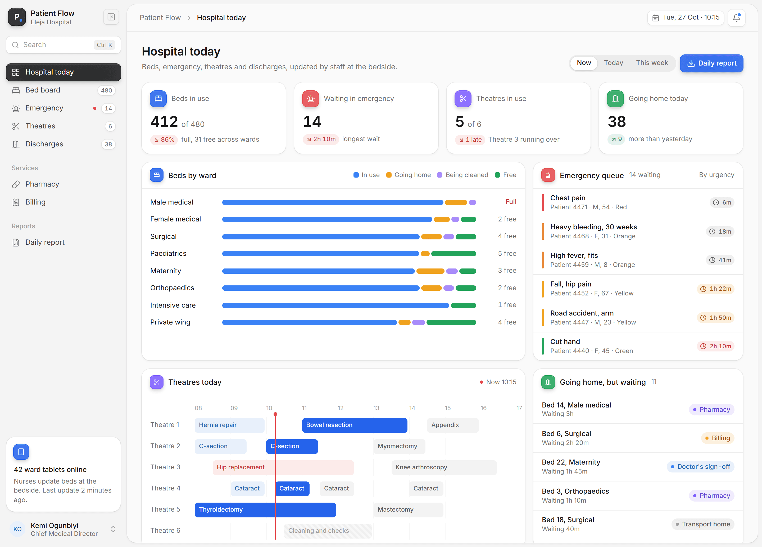Screen dimensions: 762x547
Task: Collapse the sidebar panel icon
Action: (x=111, y=17)
